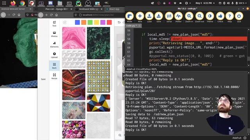
Task: Pick the red background color swatch
Action: (x=109, y=23)
